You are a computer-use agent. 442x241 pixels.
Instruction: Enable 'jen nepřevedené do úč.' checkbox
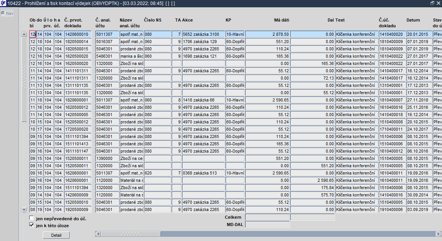point(32,218)
